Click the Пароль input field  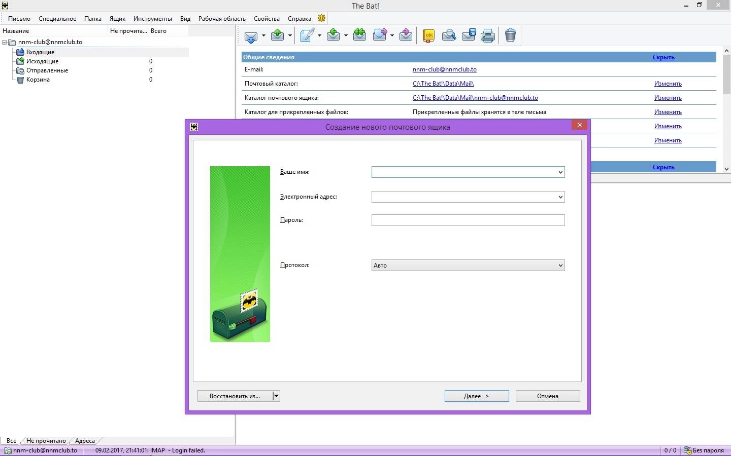[x=468, y=220]
